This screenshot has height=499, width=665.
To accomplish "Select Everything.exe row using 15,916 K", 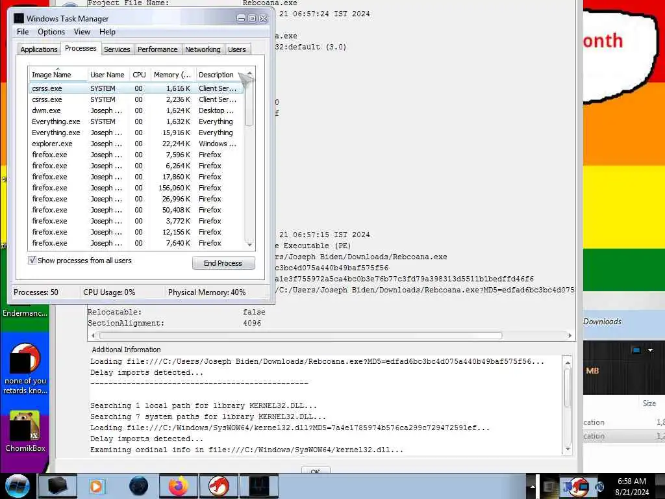I will pos(136,133).
